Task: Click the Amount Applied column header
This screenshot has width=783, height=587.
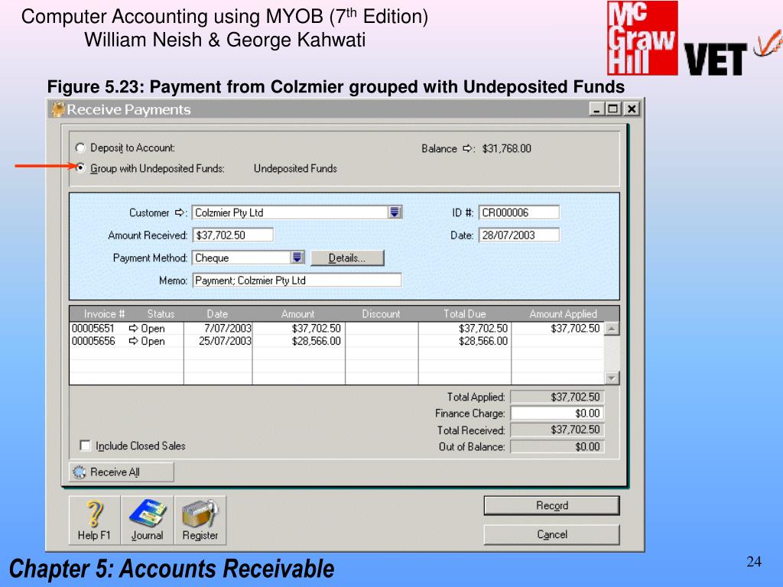Action: pos(563,314)
